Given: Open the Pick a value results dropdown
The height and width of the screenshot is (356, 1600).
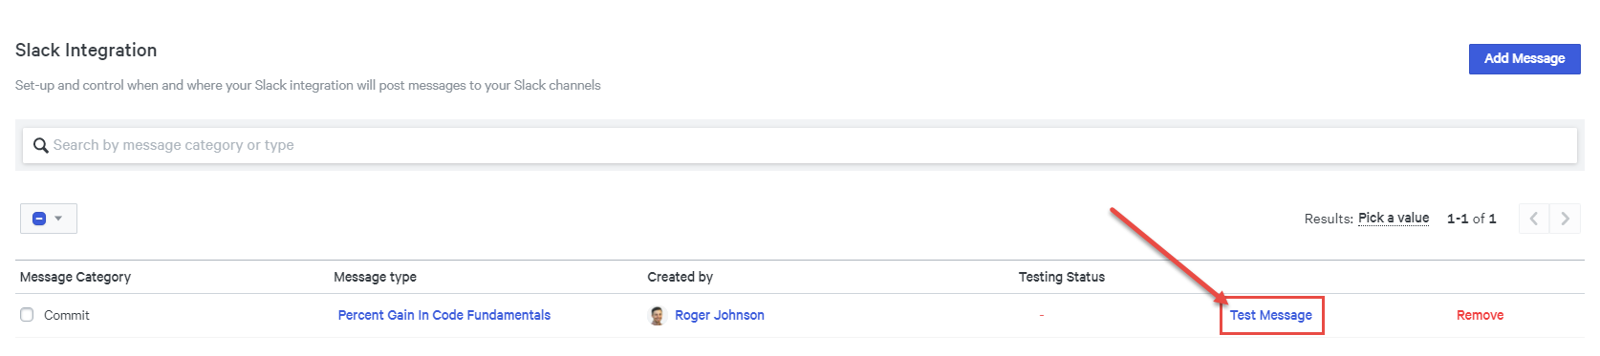Looking at the screenshot, I should pos(1394,218).
